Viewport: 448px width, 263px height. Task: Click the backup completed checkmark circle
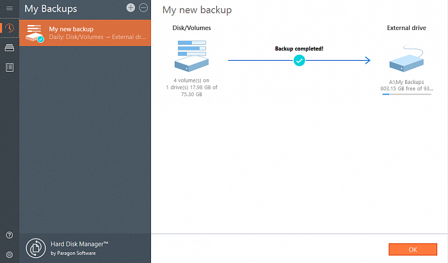point(299,60)
